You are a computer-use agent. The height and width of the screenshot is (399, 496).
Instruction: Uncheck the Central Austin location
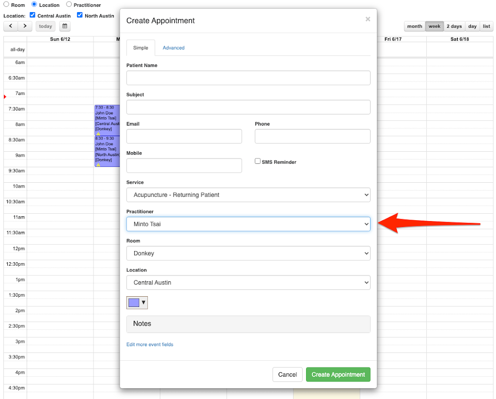click(x=33, y=16)
